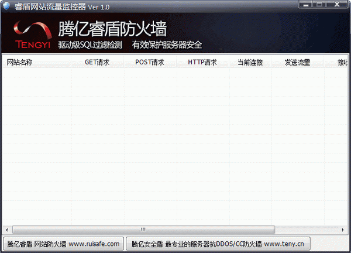The height and width of the screenshot is (253, 351).
Task: Click the partially visible 接收 column header
Action: coord(336,62)
